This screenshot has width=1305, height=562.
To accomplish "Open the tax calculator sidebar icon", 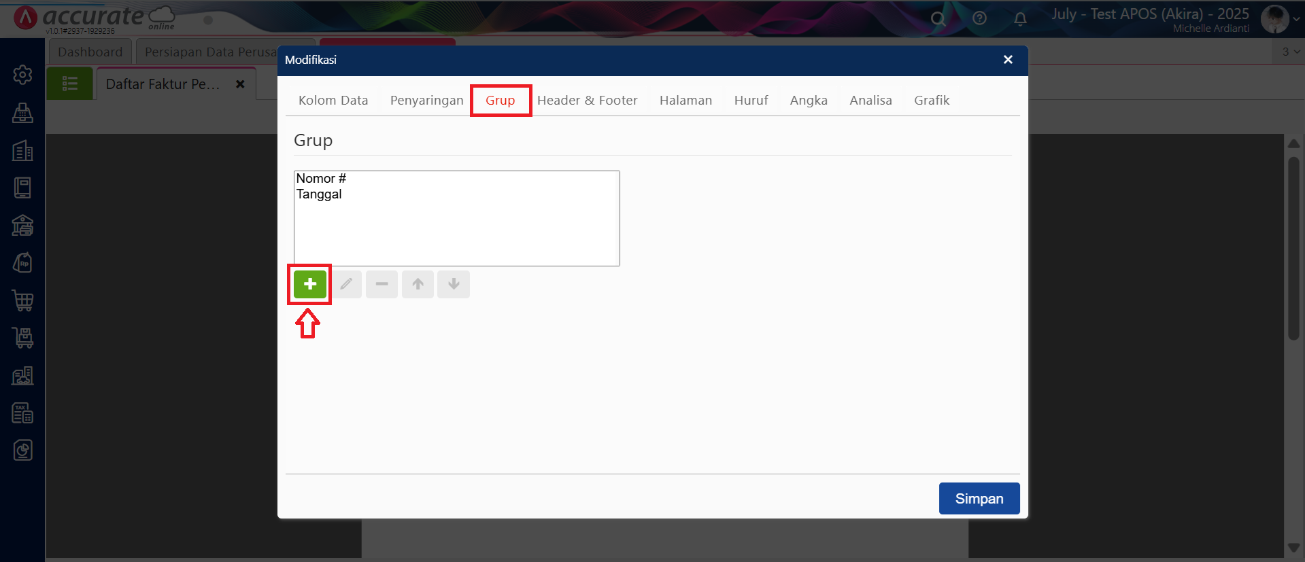I will coord(22,412).
